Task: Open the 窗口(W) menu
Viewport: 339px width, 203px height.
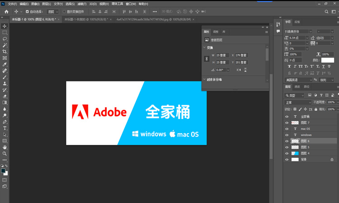Action: (131, 4)
